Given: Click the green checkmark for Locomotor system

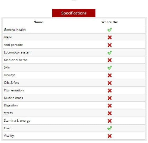Looking at the screenshot, I should coord(110,53).
